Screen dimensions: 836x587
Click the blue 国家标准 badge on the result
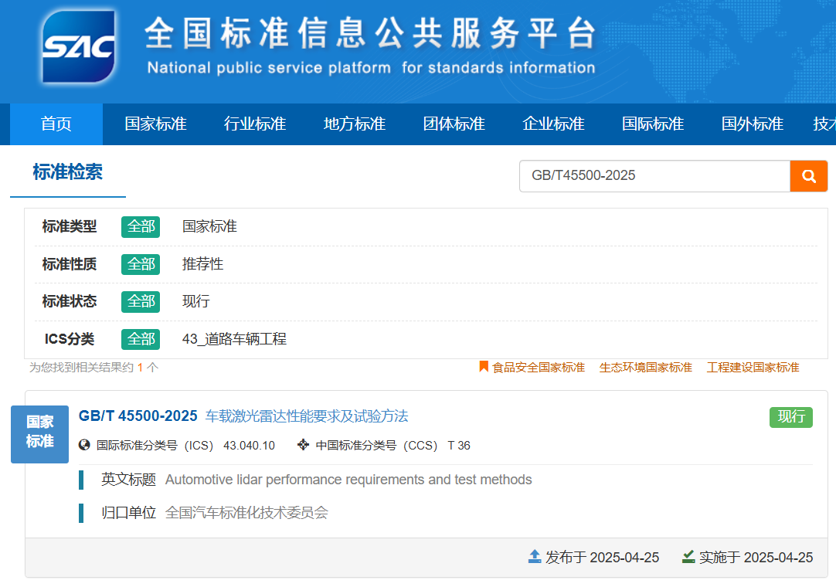pos(39,434)
